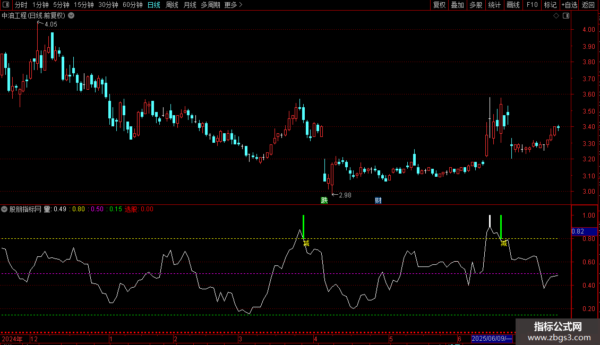600x345 pixels.
Task: Expand the 股朋指标网 indicator dropdown
Action: [x=4, y=209]
